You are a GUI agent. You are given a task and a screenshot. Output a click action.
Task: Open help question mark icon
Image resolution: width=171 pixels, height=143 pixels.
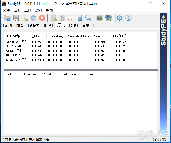128,18
